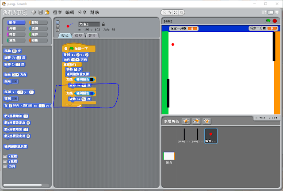Click black color swatch in 碰到顏色 block
283x191 pixels.
tap(92, 80)
